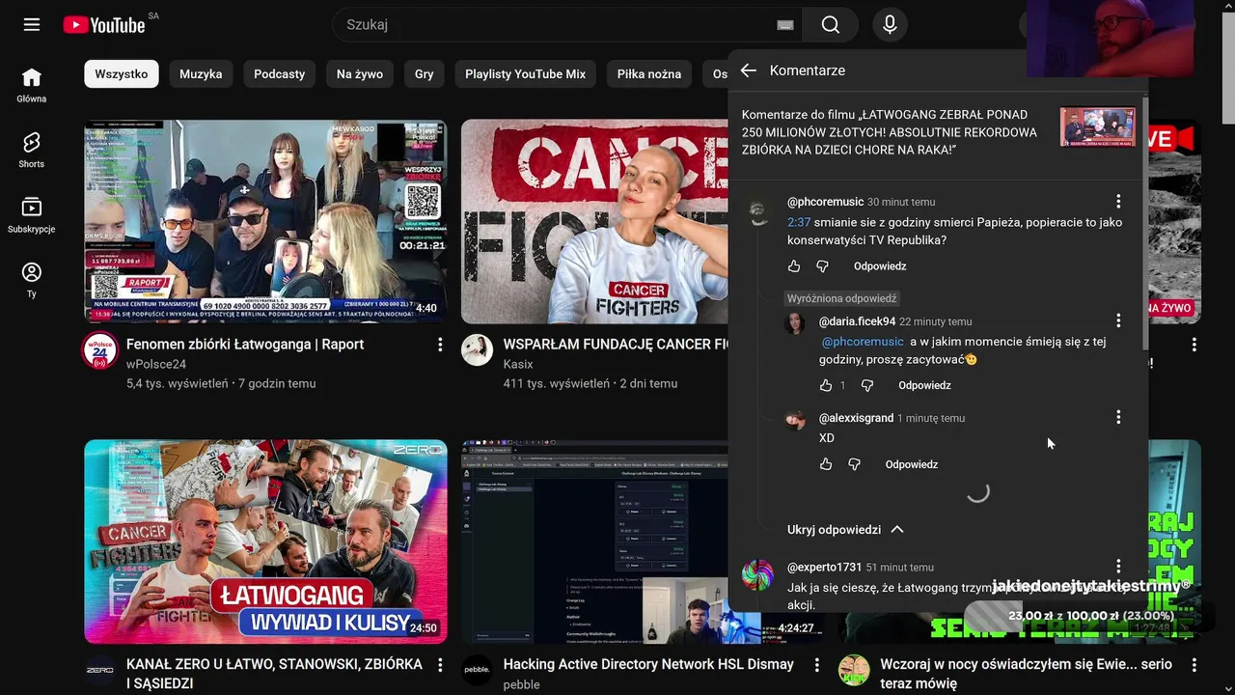Like the @alexxisgrand XD reply
Screen dimensions: 1235x695
[826, 464]
